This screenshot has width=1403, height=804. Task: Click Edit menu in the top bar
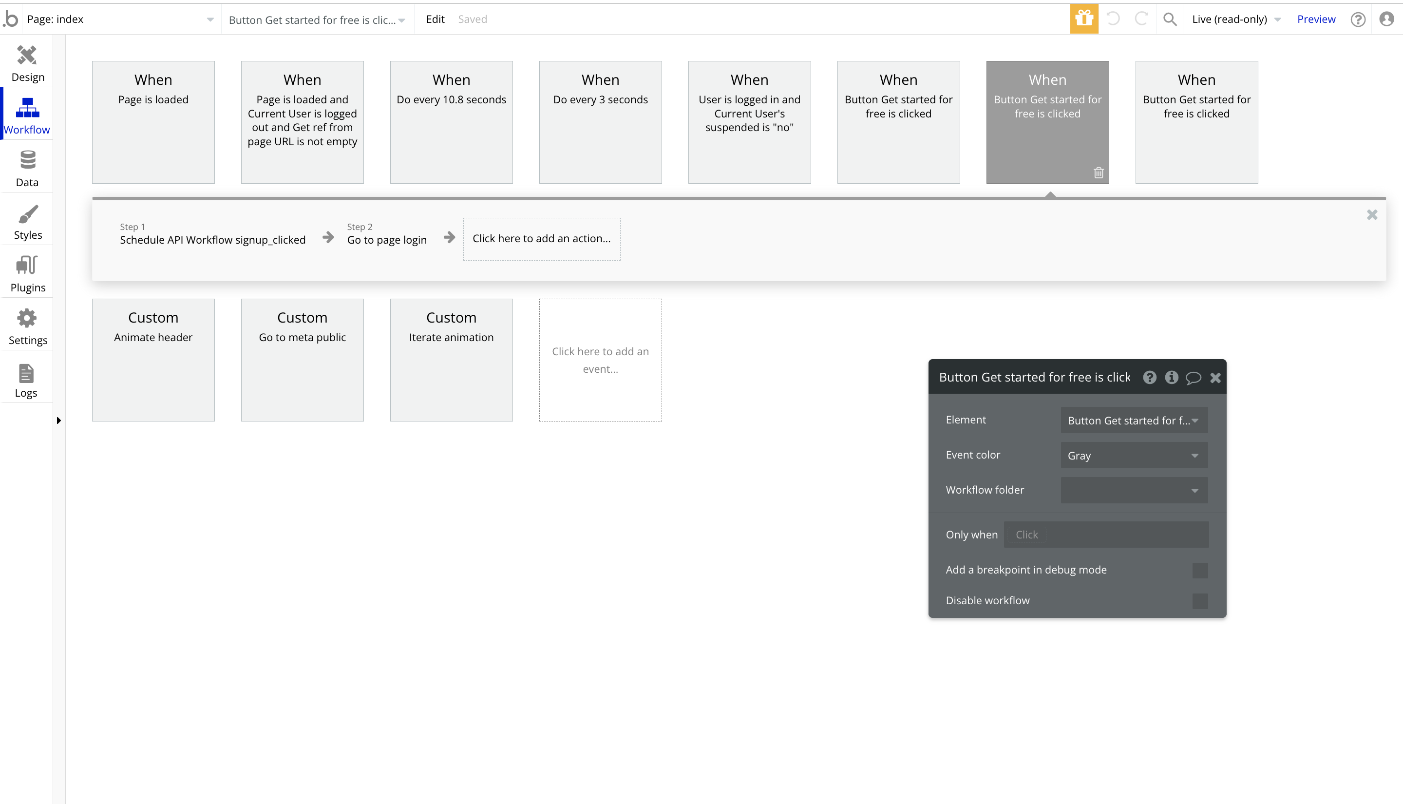pyautogui.click(x=436, y=19)
